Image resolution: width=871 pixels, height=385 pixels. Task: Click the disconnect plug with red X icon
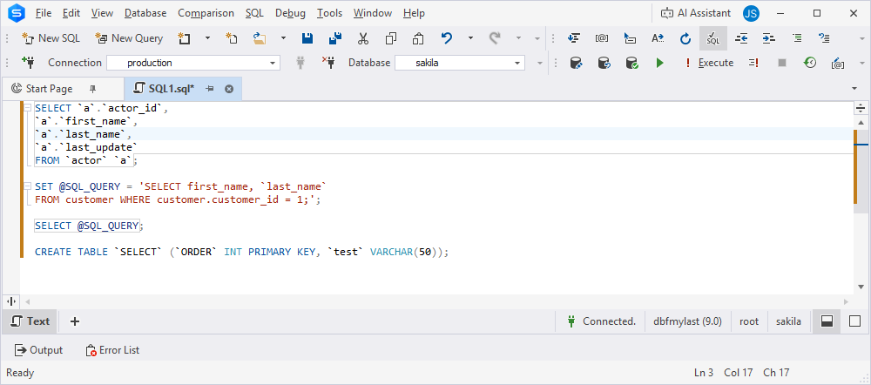pyautogui.click(x=327, y=63)
